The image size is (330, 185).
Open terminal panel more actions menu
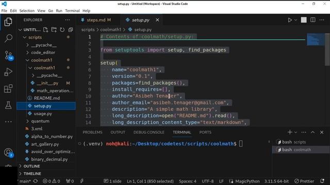tap(304, 133)
